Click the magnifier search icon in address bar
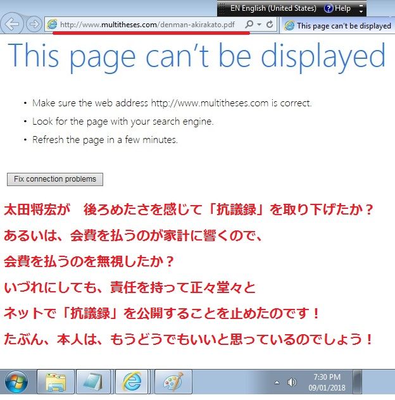This screenshot has height=400, width=395. click(249, 25)
